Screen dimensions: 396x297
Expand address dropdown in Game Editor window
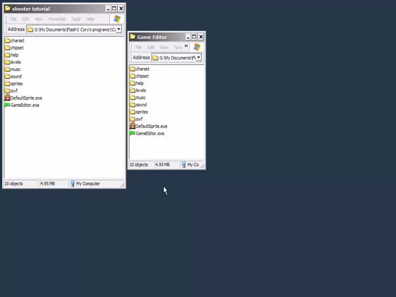point(198,57)
